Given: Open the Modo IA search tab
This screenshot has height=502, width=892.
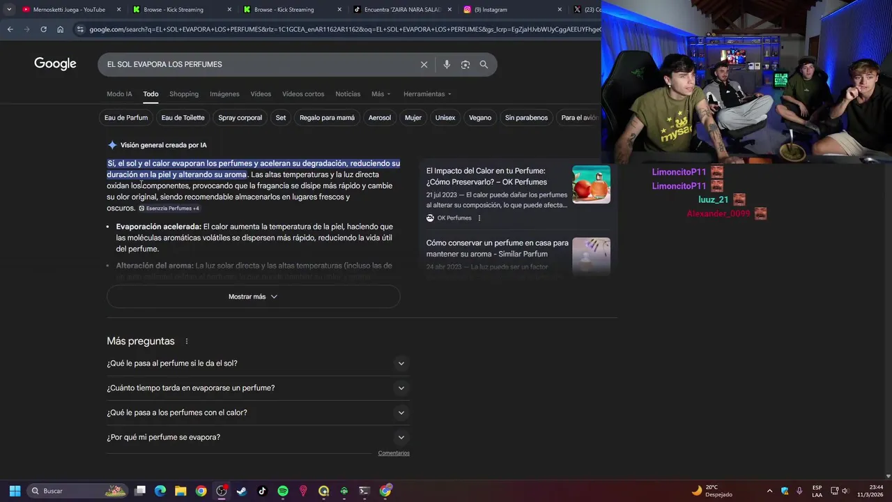Looking at the screenshot, I should tap(119, 94).
